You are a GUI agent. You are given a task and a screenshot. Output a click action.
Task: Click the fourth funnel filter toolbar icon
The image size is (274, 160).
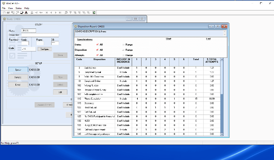click(84, 12)
